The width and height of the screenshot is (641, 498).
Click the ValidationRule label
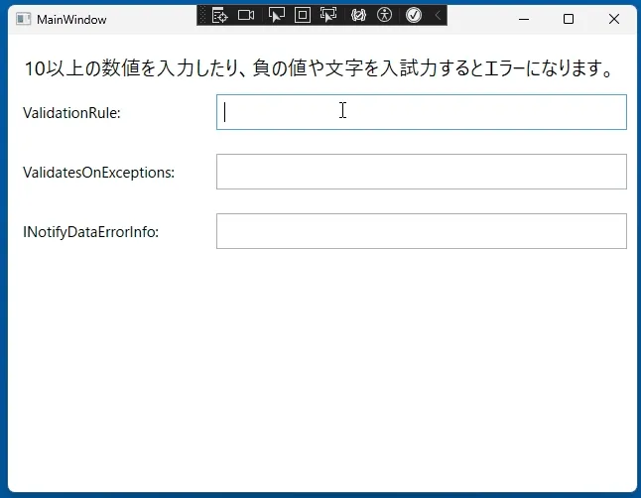(x=72, y=113)
